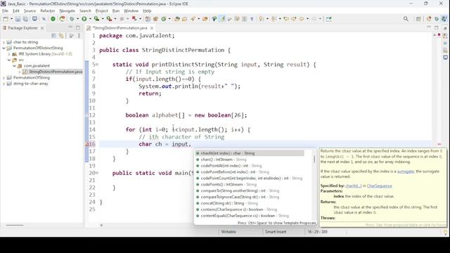Click the Pin Editor toolbar icon
Screen dimensions: 450x253
coord(328,19)
